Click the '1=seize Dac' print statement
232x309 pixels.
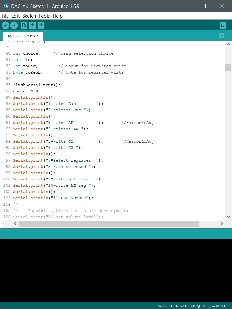tap(58, 104)
